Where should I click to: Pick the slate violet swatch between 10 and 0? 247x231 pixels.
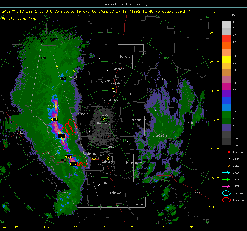[x=226, y=128]
